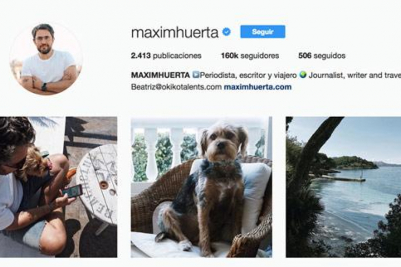Open the coastal bay landscape photo
The width and height of the screenshot is (401, 267).
point(343,187)
